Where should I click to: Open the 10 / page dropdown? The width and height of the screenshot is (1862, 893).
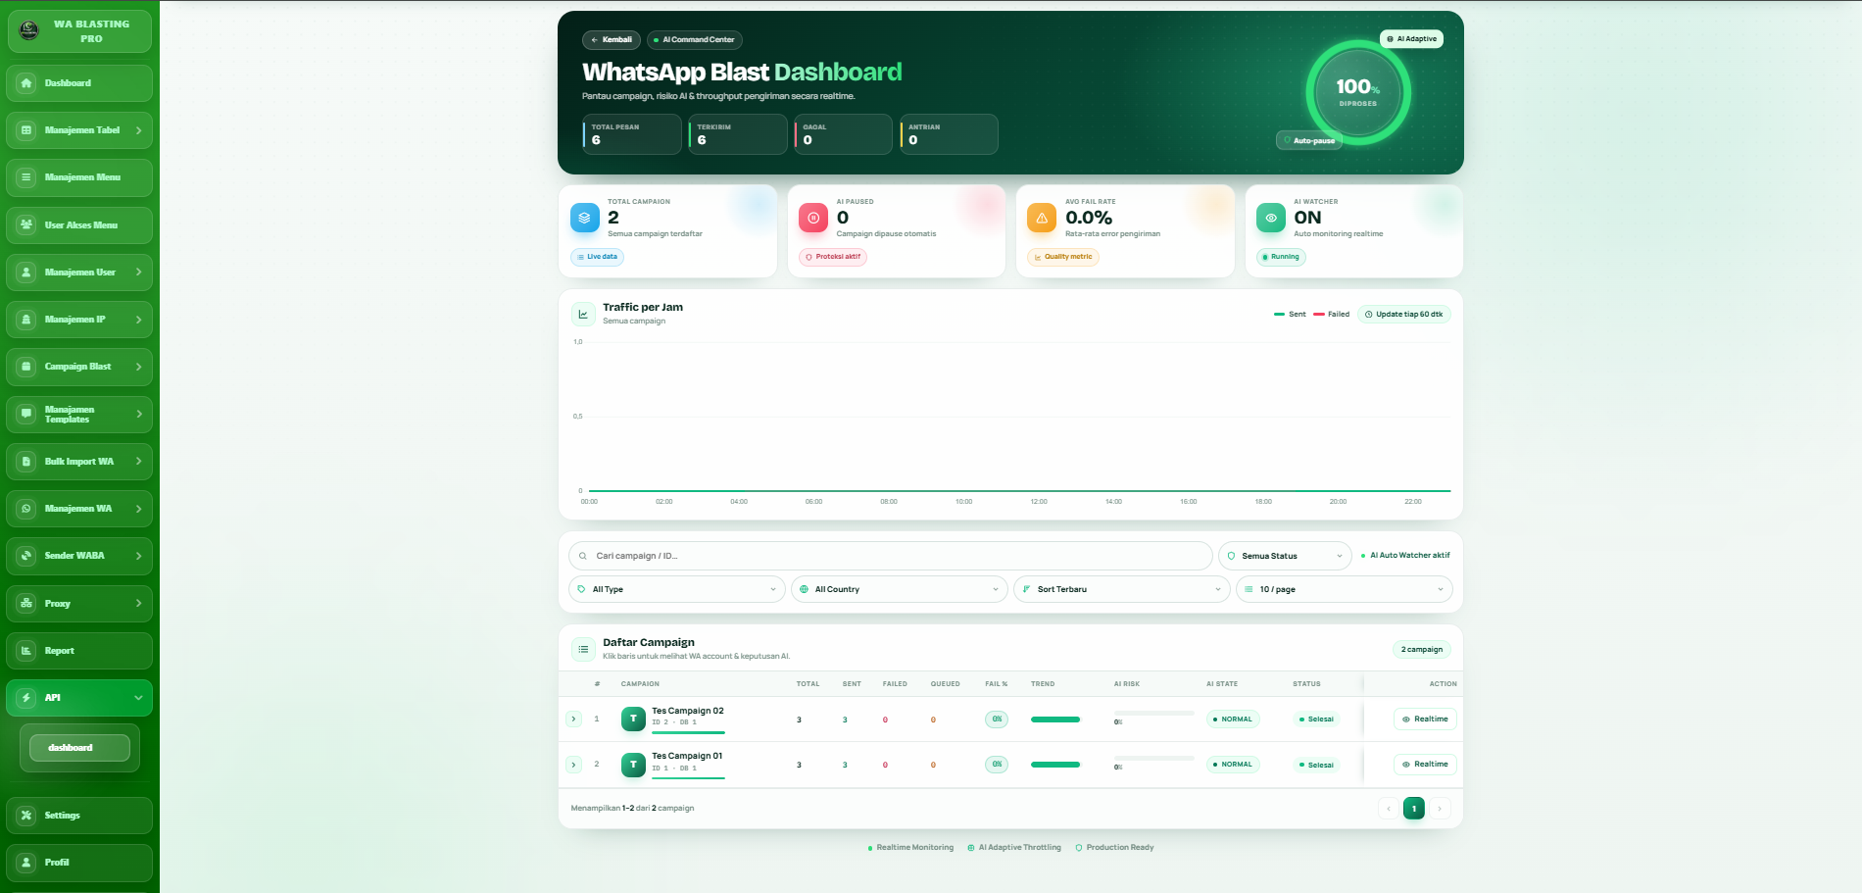click(1345, 589)
